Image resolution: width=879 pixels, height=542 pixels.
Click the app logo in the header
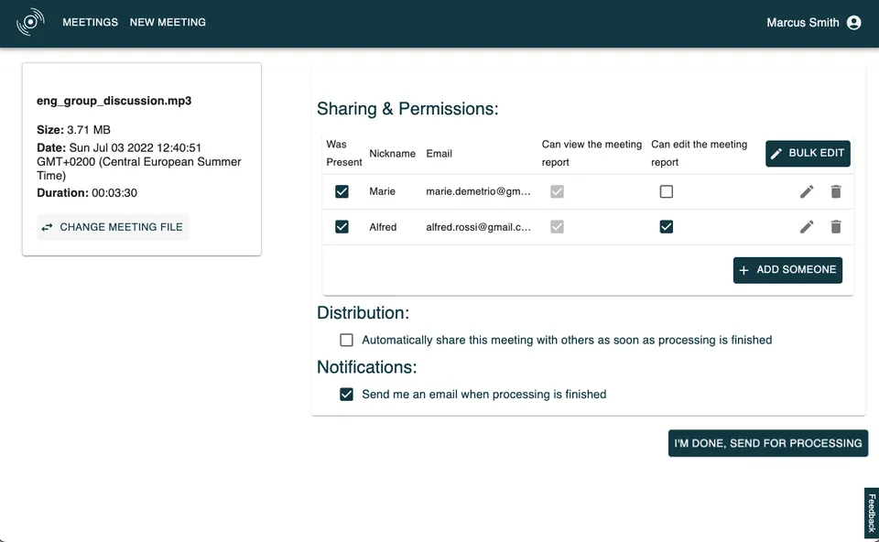pyautogui.click(x=30, y=22)
